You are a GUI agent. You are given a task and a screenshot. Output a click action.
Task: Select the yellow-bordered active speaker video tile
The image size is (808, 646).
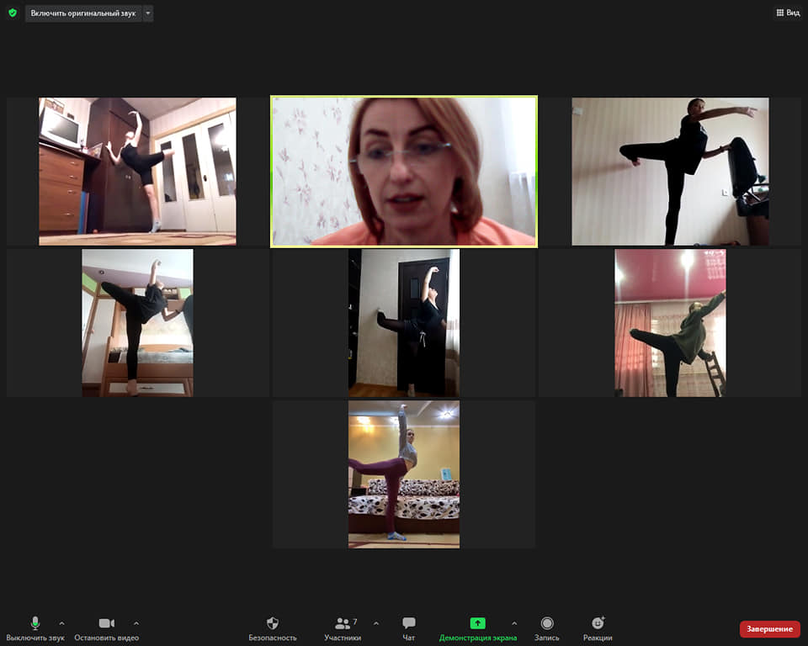403,172
